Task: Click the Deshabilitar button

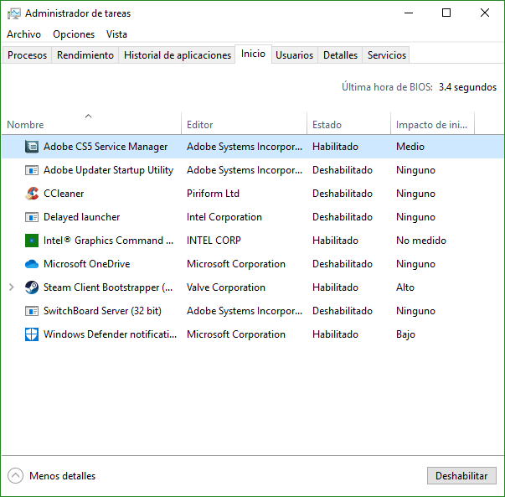Action: (x=461, y=476)
